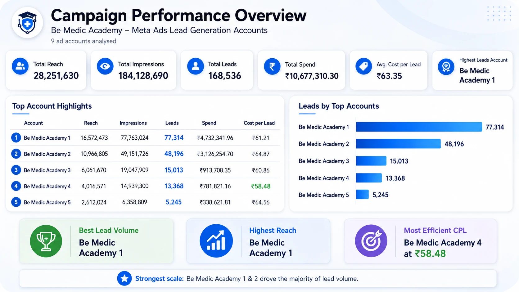Screen dimensions: 519x292
Task: Click the green ₹58.48 cost cell in table
Action: coord(261,186)
